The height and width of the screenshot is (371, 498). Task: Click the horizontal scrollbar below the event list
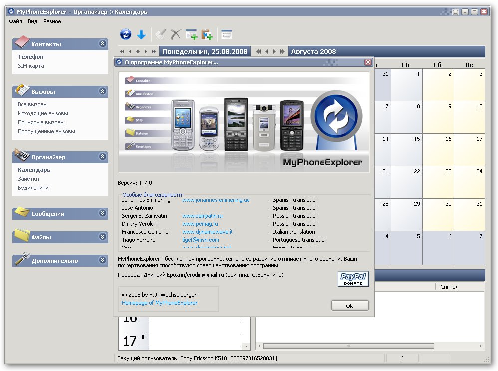click(x=348, y=346)
